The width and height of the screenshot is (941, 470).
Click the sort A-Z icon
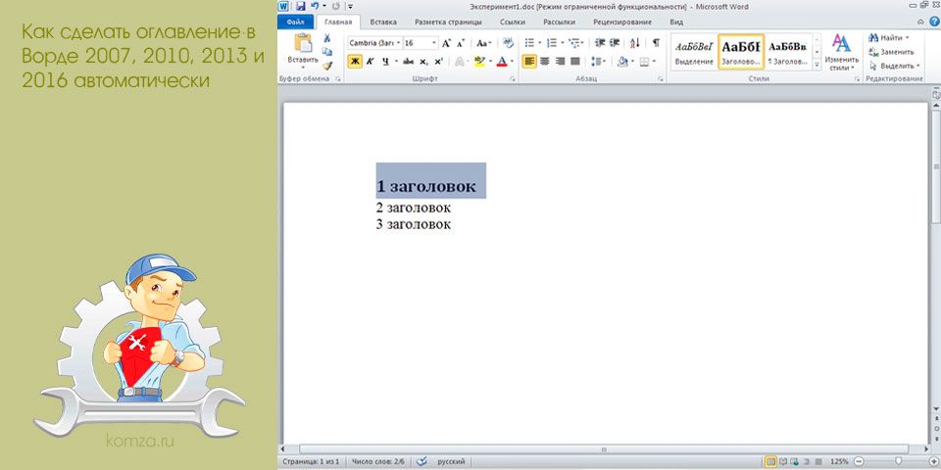[x=635, y=43]
